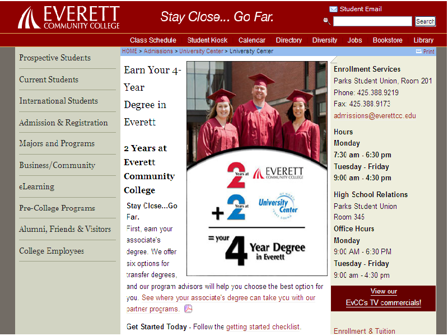Open Admission & Registration in the sidebar
Image resolution: width=448 pixels, height=336 pixels.
(63, 123)
